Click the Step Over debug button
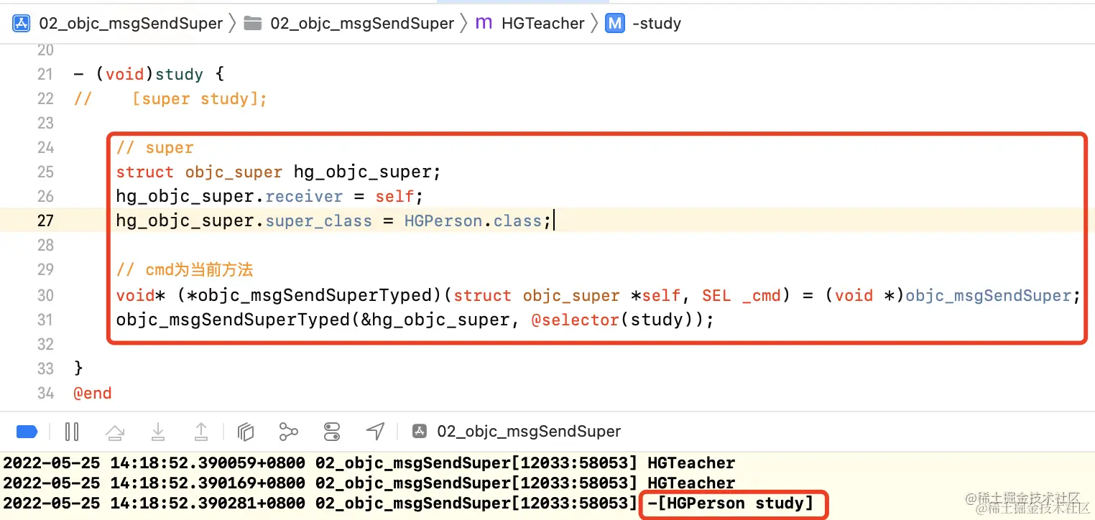 pyautogui.click(x=114, y=431)
